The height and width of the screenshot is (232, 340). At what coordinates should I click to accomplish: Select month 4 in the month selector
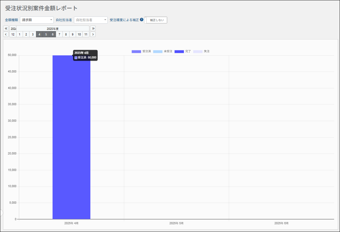pyautogui.click(x=39, y=34)
